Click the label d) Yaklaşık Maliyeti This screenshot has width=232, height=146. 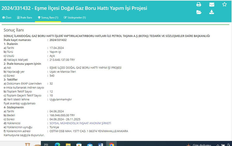(x=16, y=60)
